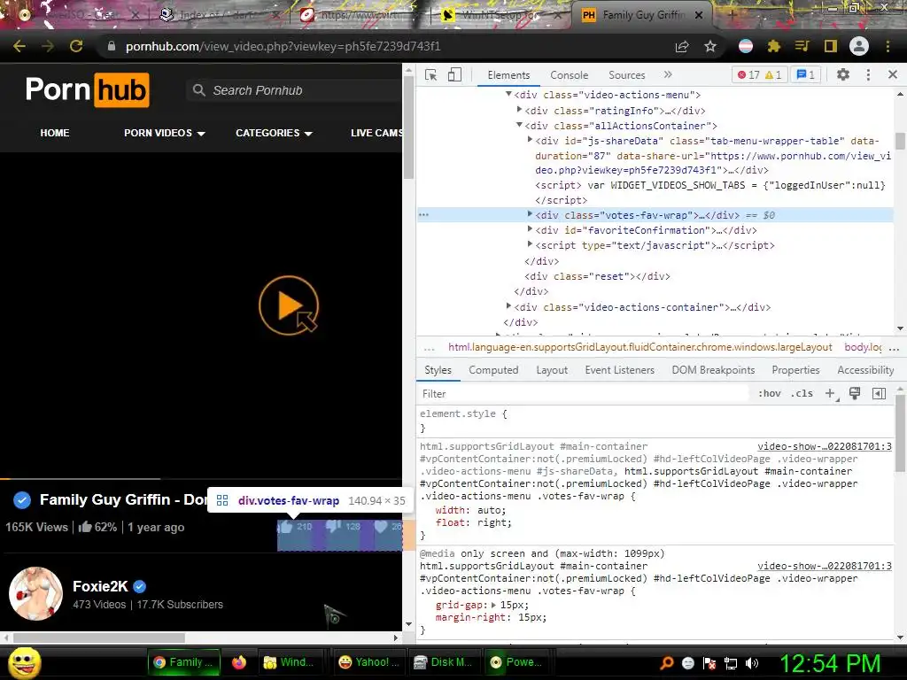
Task: Toggle the rendering emulations paintbrush icon
Action: (855, 393)
